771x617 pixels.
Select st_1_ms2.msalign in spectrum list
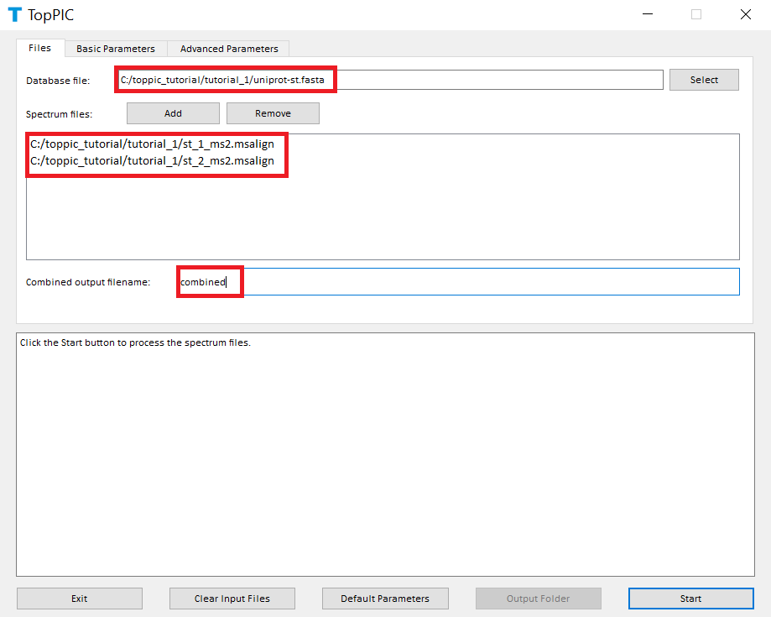[152, 144]
